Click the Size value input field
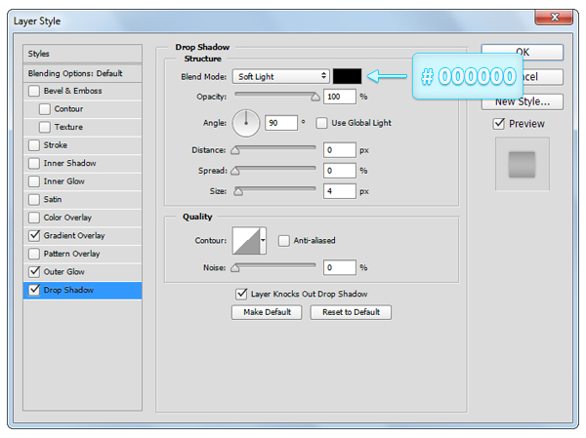 [340, 191]
